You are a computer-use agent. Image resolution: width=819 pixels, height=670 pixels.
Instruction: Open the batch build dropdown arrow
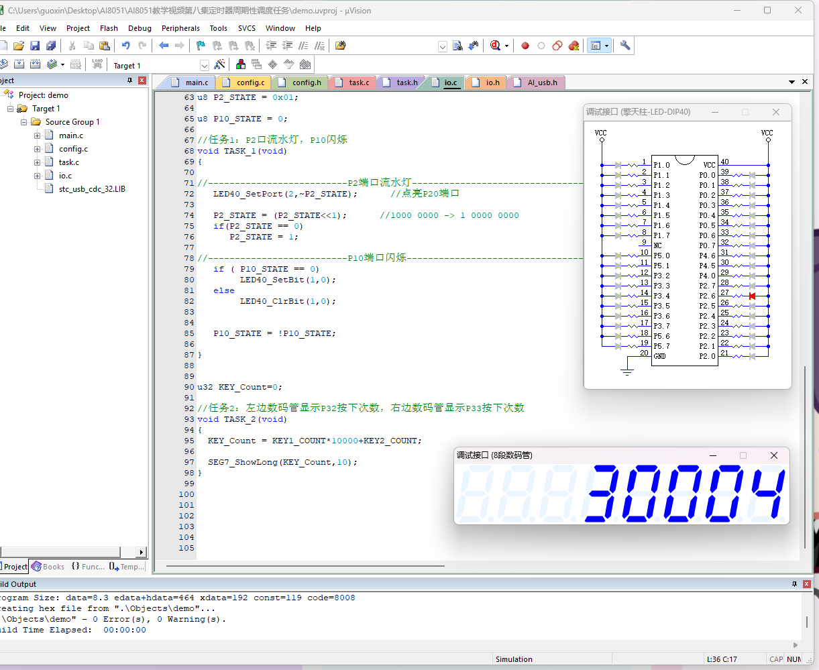coord(62,64)
